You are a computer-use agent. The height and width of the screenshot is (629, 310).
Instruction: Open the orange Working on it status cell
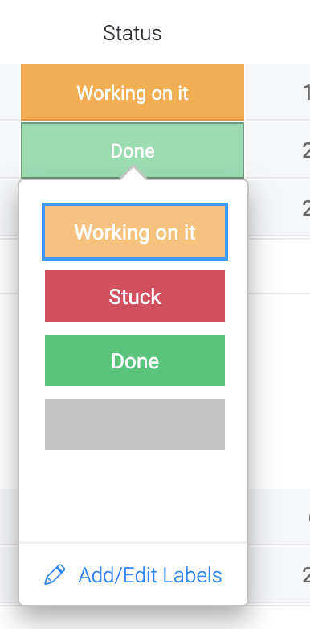[133, 92]
